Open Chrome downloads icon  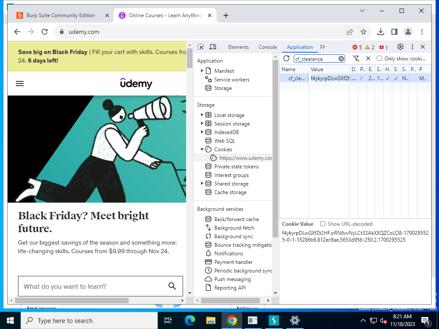[381, 32]
